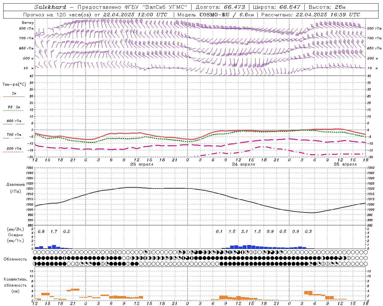The image size is (383, 306).
Task: Click the 3-hour precipitation value "1.7"
Action: [54, 232]
